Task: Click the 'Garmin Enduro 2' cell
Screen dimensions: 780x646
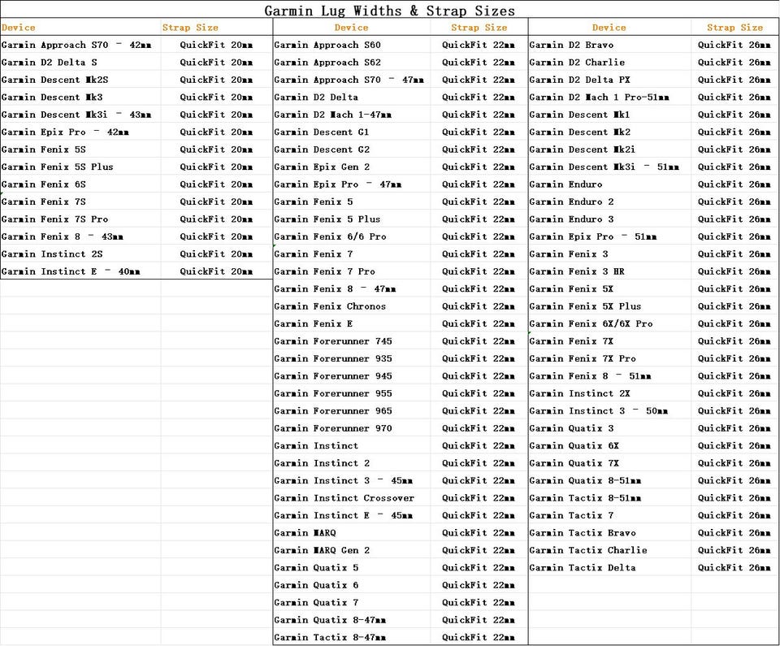Action: 609,202
